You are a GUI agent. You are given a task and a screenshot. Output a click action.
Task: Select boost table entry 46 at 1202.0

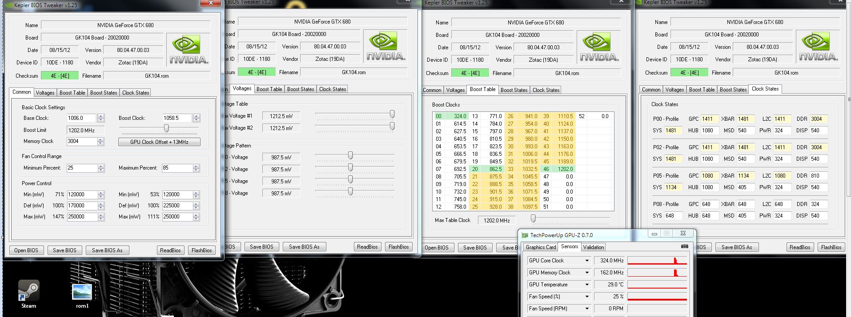click(558, 169)
